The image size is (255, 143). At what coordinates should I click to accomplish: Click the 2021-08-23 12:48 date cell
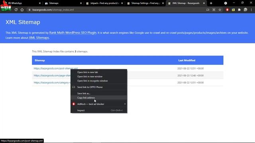click(190, 75)
